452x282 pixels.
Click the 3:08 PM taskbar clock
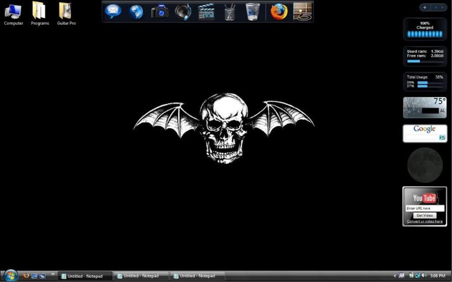(x=437, y=276)
